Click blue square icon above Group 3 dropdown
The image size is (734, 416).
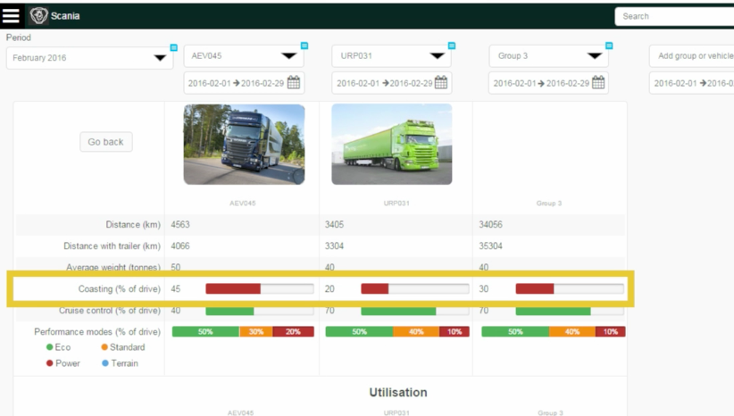pyautogui.click(x=609, y=46)
